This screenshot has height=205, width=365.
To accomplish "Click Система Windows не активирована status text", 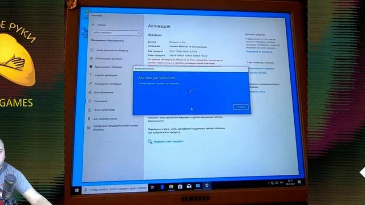I will pos(188,47).
